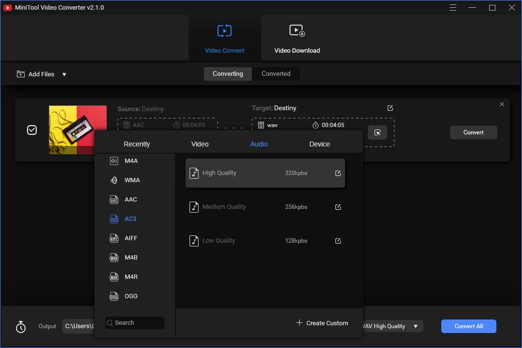Uncheck the Destiny file checkbox

click(32, 130)
